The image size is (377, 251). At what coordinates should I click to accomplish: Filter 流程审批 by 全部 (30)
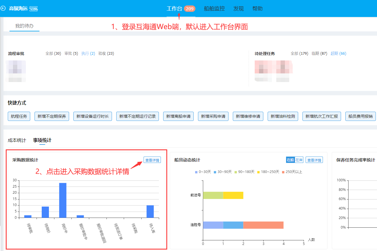(53, 54)
